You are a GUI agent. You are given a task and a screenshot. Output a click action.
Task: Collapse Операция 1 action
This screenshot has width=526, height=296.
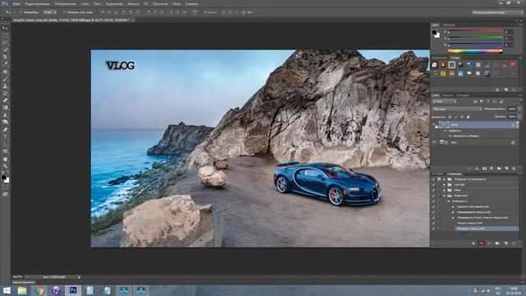coord(449,201)
